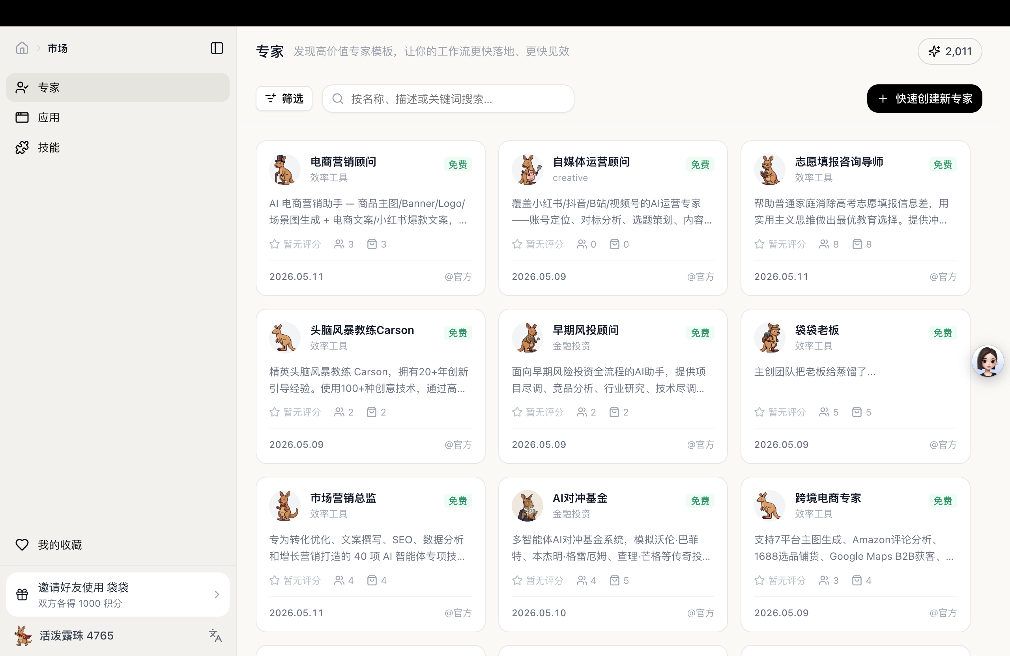Click the star rating icon on 跨境电商专家
The image size is (1010, 656).
[x=759, y=580]
